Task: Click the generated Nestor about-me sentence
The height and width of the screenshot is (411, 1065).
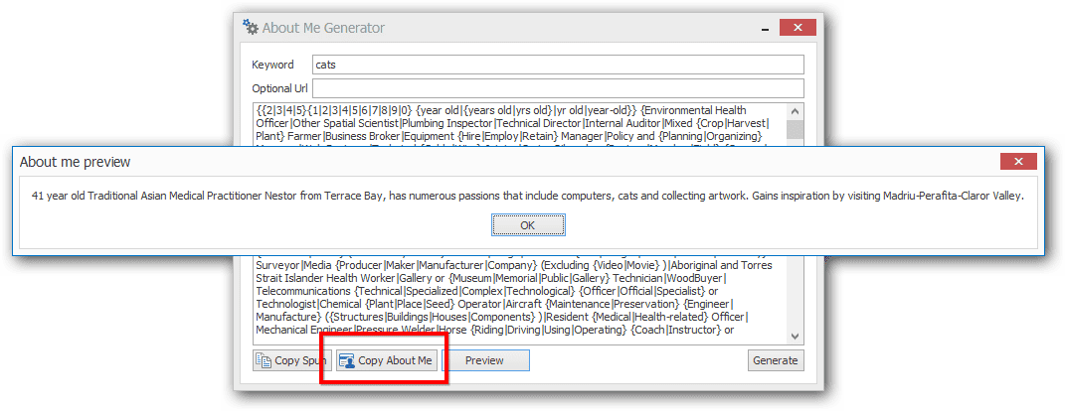Action: [528, 196]
